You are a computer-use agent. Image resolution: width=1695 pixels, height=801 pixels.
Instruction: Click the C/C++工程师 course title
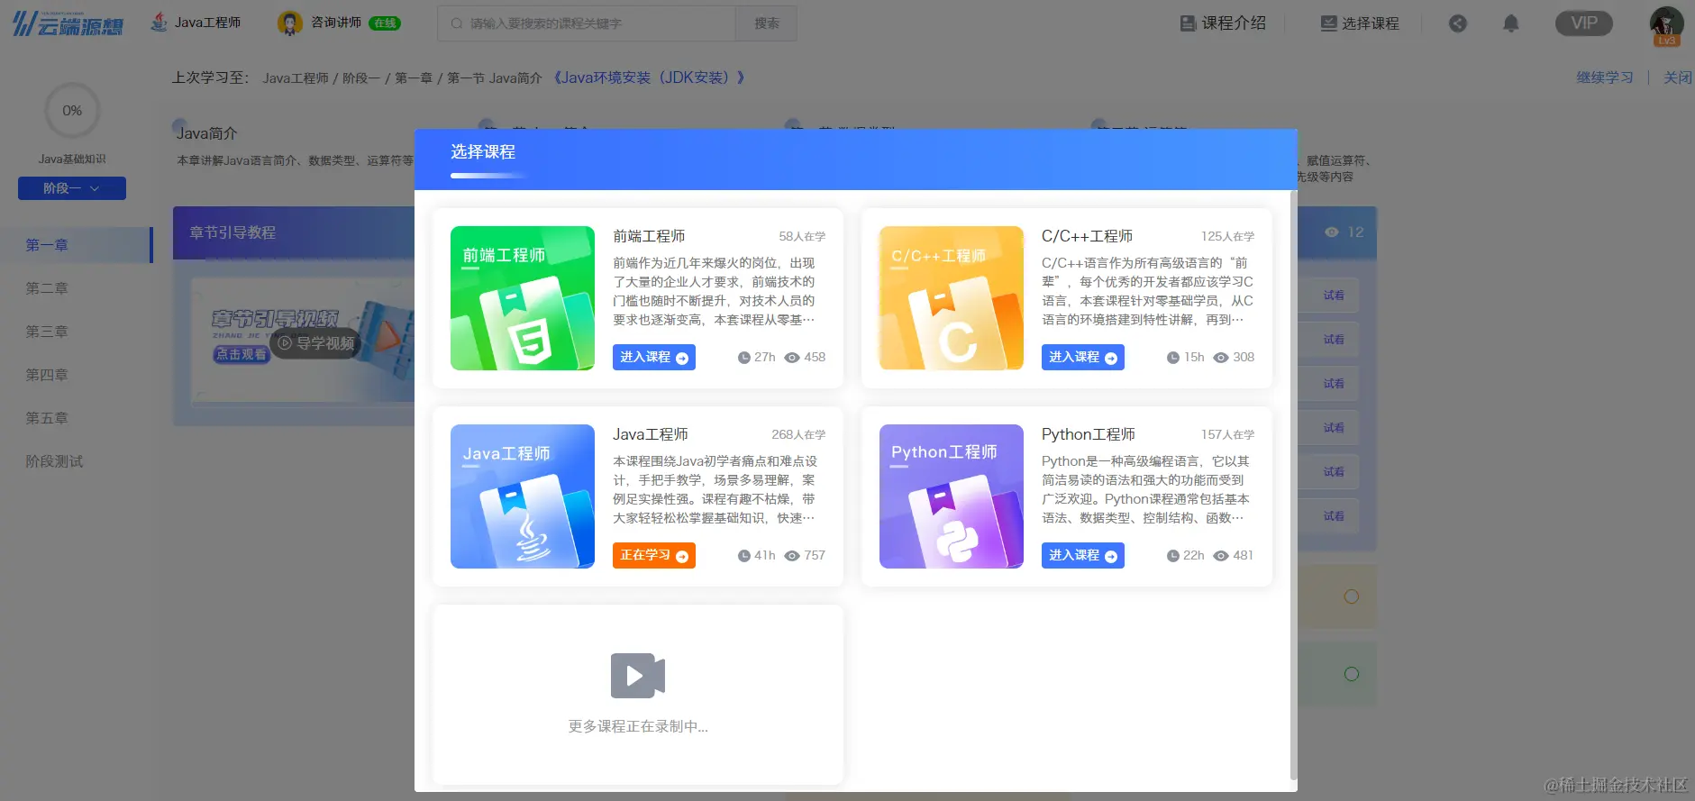(1087, 236)
